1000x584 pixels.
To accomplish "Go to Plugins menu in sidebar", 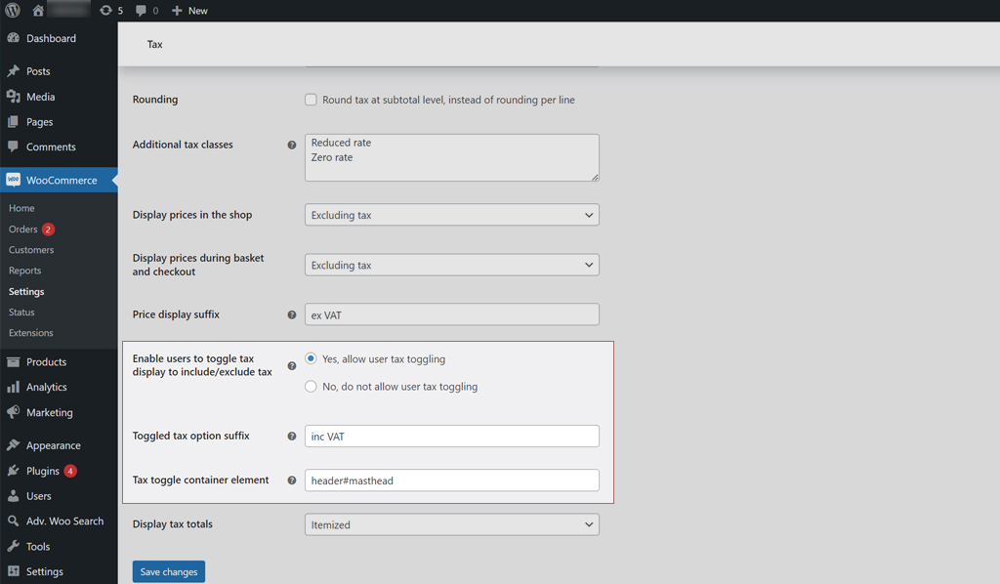I will tap(43, 471).
